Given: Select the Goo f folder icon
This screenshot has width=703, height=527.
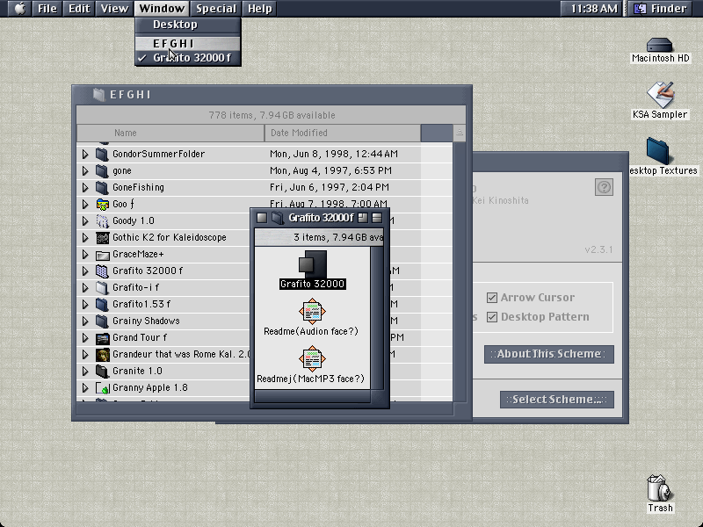Looking at the screenshot, I should click(x=102, y=205).
